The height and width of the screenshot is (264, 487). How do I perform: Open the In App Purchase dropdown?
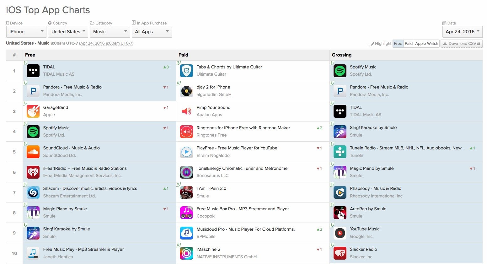tap(152, 32)
